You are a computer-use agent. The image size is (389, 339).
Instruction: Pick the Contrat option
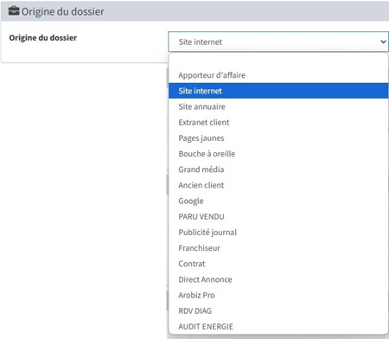coord(278,264)
